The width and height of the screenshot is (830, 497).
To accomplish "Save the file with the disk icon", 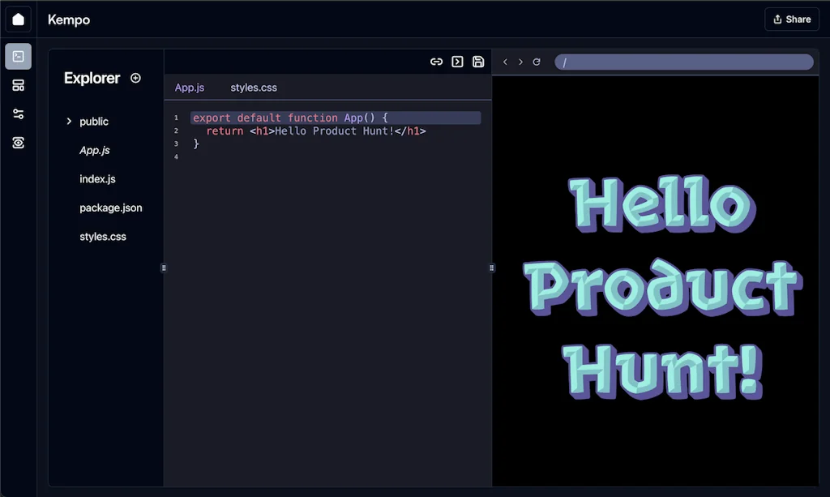I will [x=478, y=62].
